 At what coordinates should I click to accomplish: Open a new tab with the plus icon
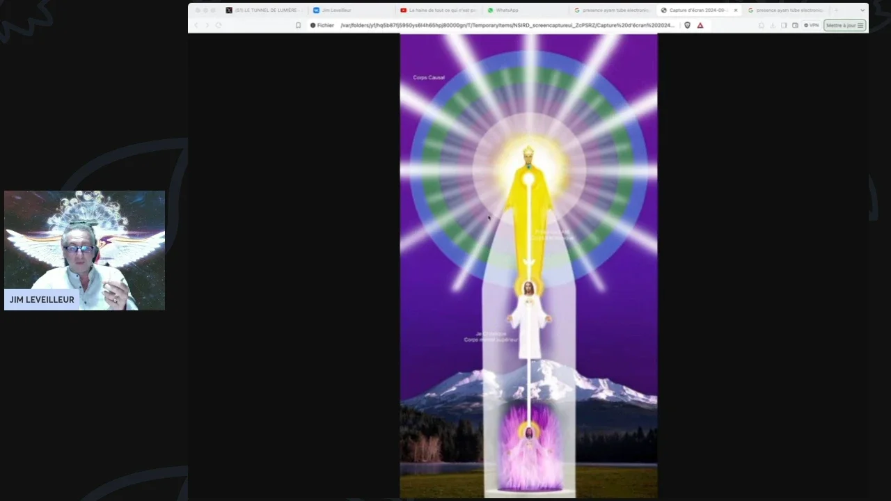837,10
